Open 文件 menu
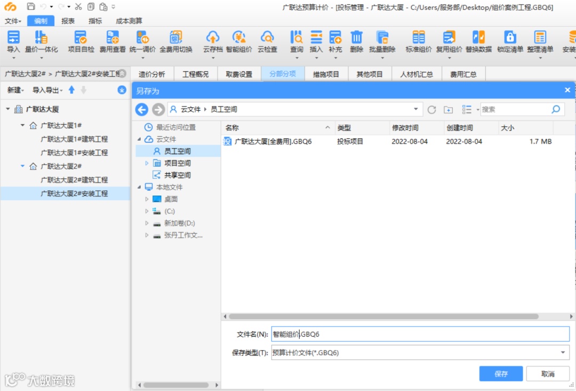The height and width of the screenshot is (391, 576). pyautogui.click(x=13, y=21)
